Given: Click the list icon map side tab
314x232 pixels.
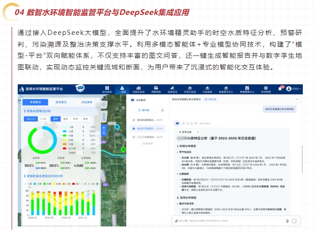Looking at the screenshot, I should coord(104,104).
